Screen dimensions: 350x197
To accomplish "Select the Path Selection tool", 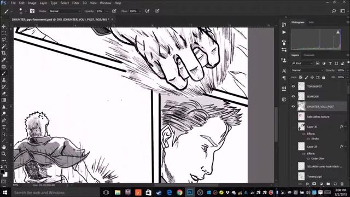I will pos(4,134).
